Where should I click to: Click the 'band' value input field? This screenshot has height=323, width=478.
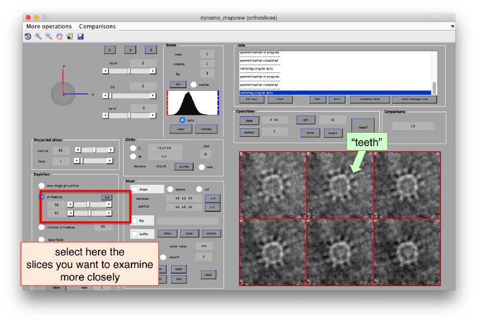(275, 120)
